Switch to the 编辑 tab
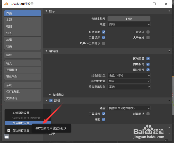The height and width of the screenshot is (143, 174). point(23,40)
